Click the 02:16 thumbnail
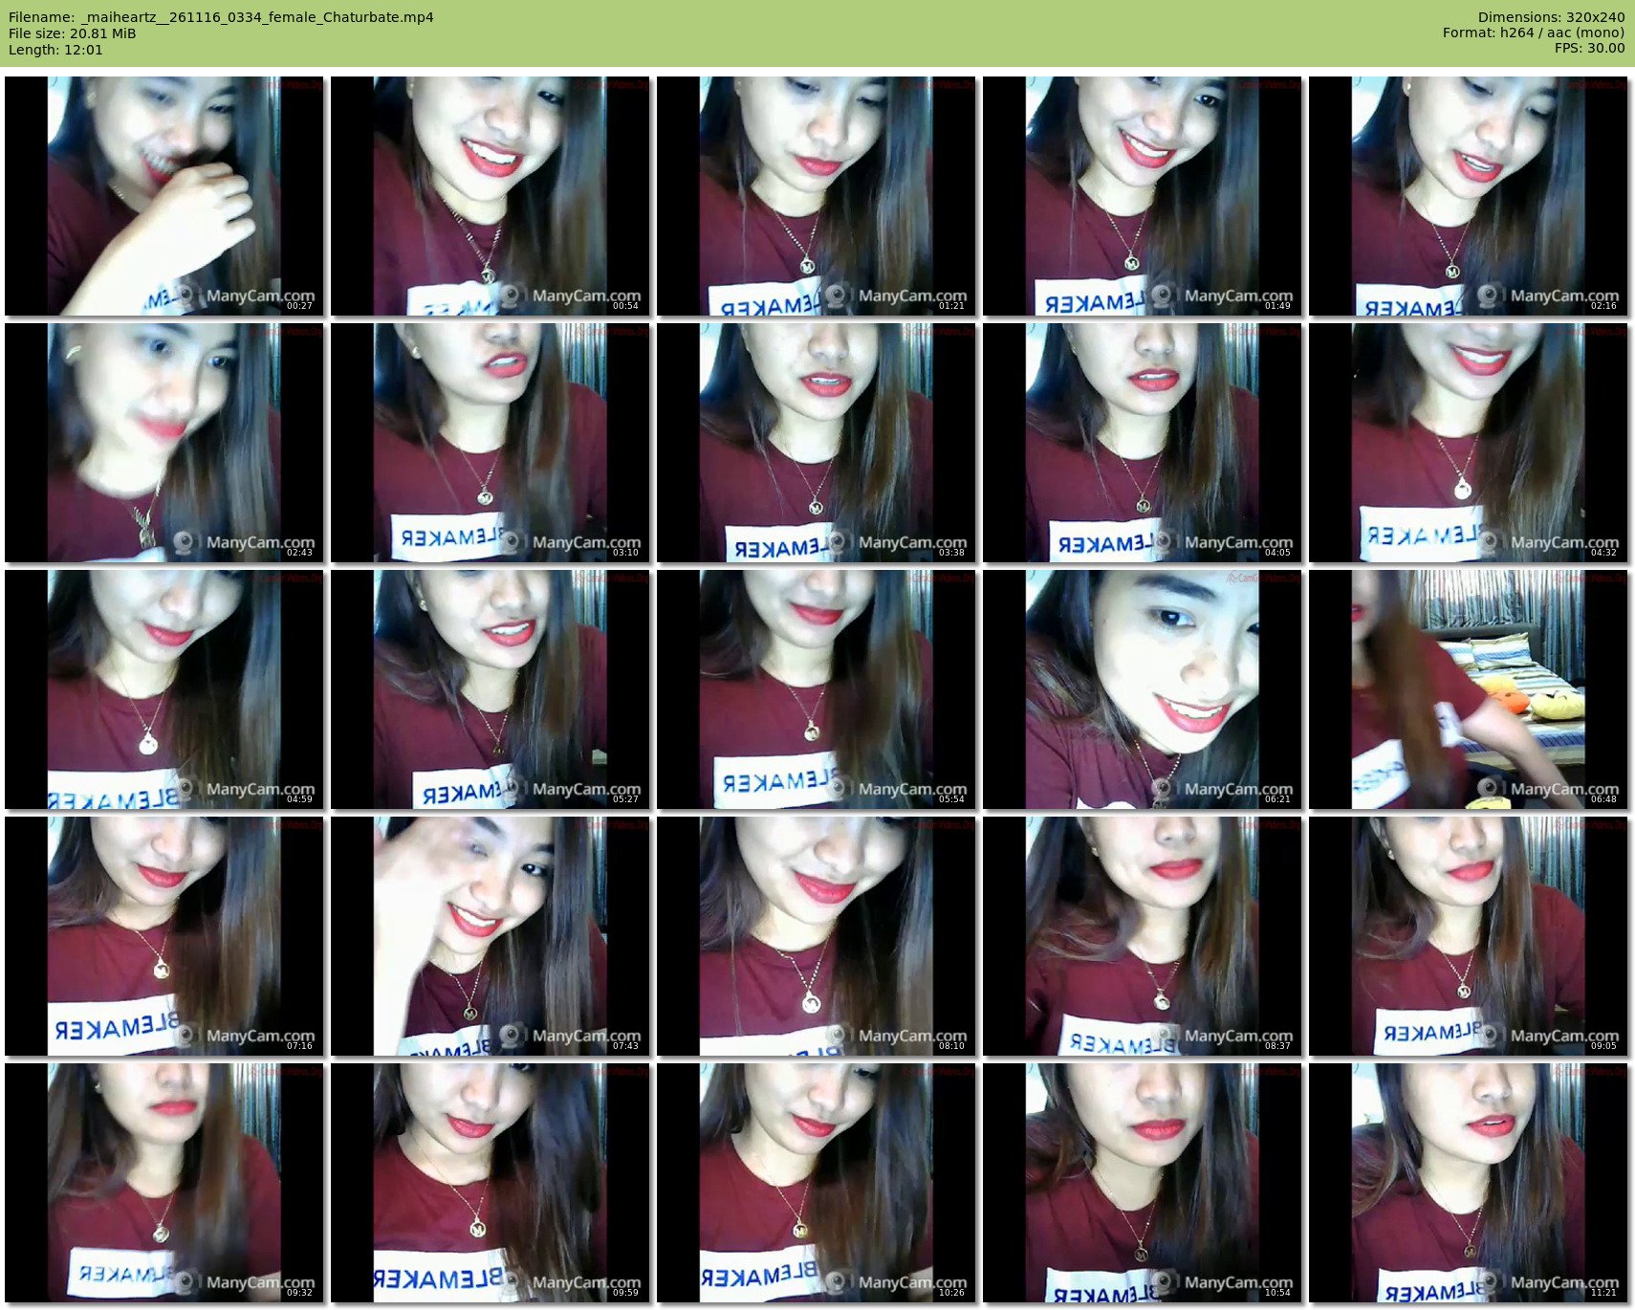 (x=1469, y=196)
